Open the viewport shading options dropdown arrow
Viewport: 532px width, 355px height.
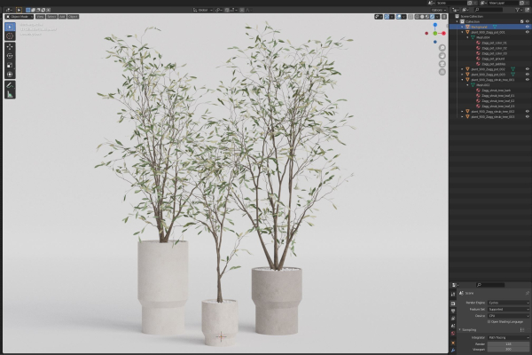[x=437, y=17]
